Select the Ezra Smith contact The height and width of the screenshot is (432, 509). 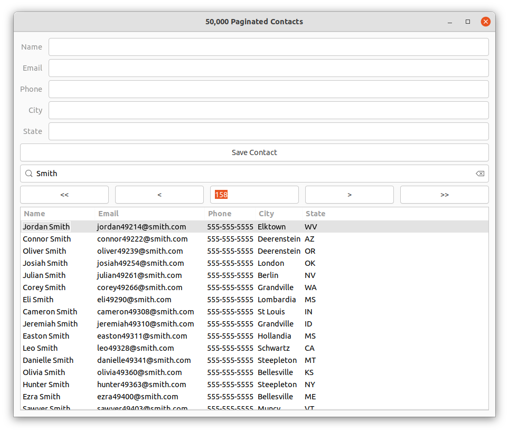coord(254,397)
